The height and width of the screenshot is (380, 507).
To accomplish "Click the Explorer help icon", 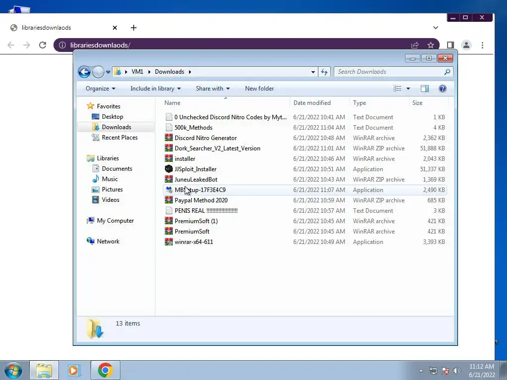I will 443,89.
